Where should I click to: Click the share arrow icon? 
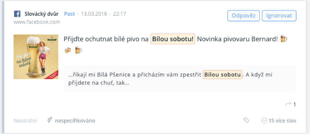pos(288,104)
